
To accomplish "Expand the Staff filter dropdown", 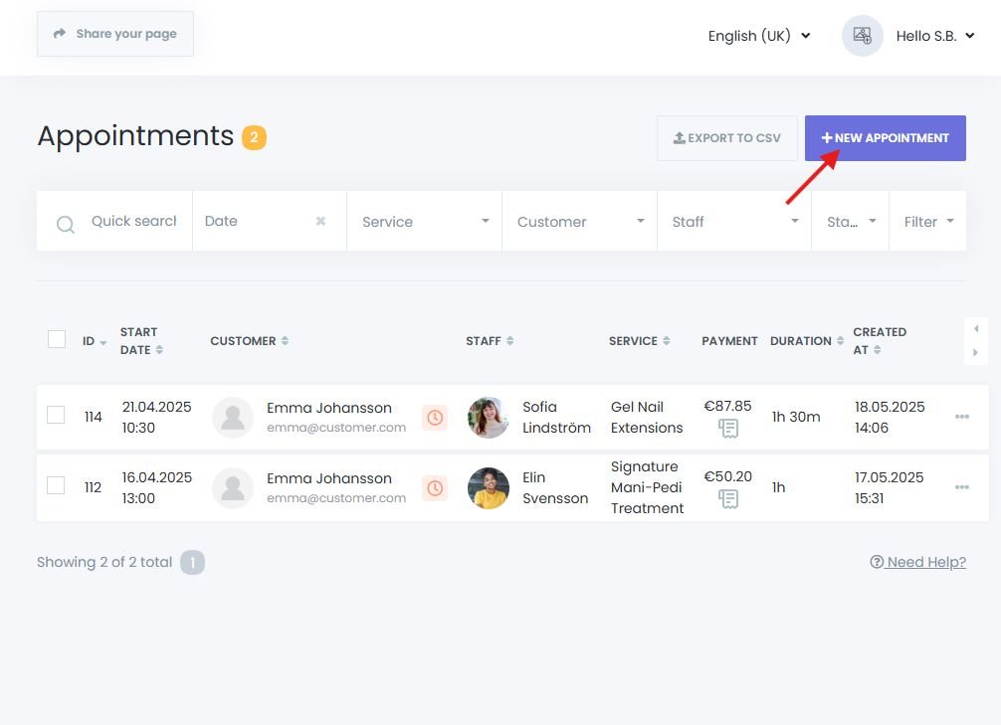I will (x=732, y=221).
